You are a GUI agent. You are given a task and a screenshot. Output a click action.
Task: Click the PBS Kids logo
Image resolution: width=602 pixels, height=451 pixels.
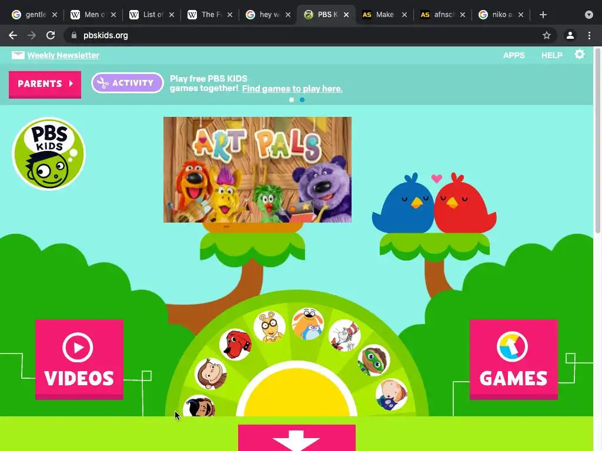tap(49, 153)
